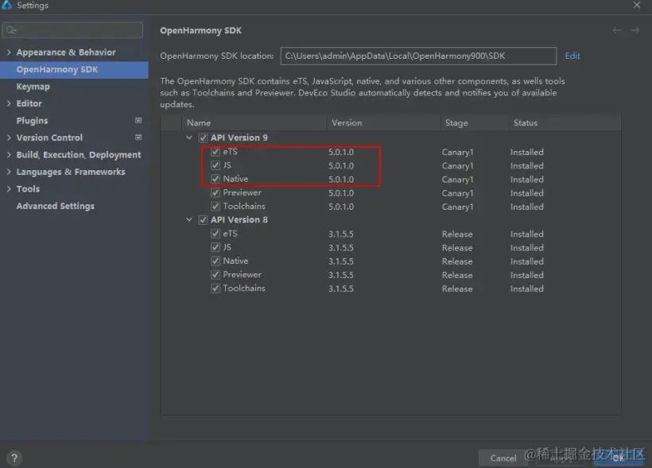Click version 5.0.1.0 in Previewer row
The height and width of the screenshot is (468, 652).
coord(341,193)
